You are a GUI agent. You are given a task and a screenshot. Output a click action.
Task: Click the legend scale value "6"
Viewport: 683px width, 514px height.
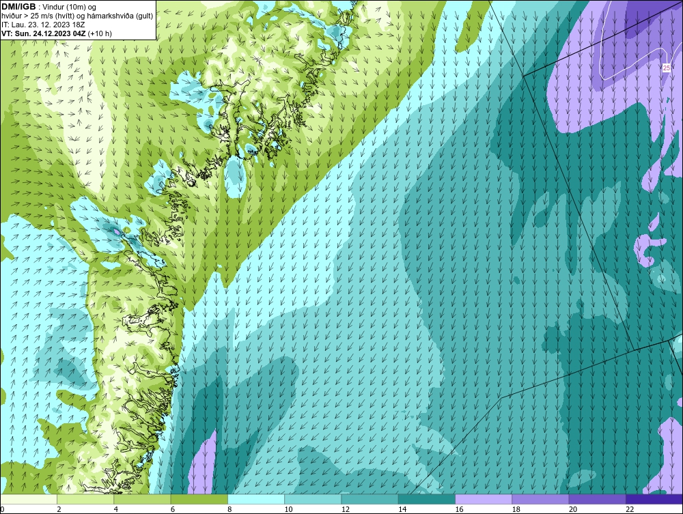[x=173, y=510]
